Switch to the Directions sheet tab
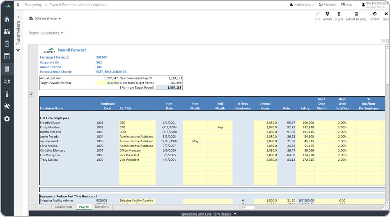Viewport: 390px width, 217px height. [102, 207]
